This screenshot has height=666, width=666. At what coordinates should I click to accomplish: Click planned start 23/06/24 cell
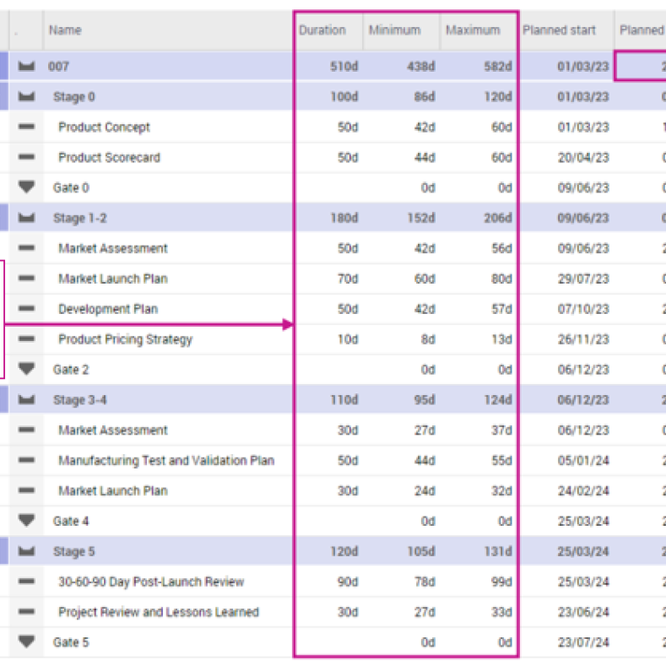[583, 612]
